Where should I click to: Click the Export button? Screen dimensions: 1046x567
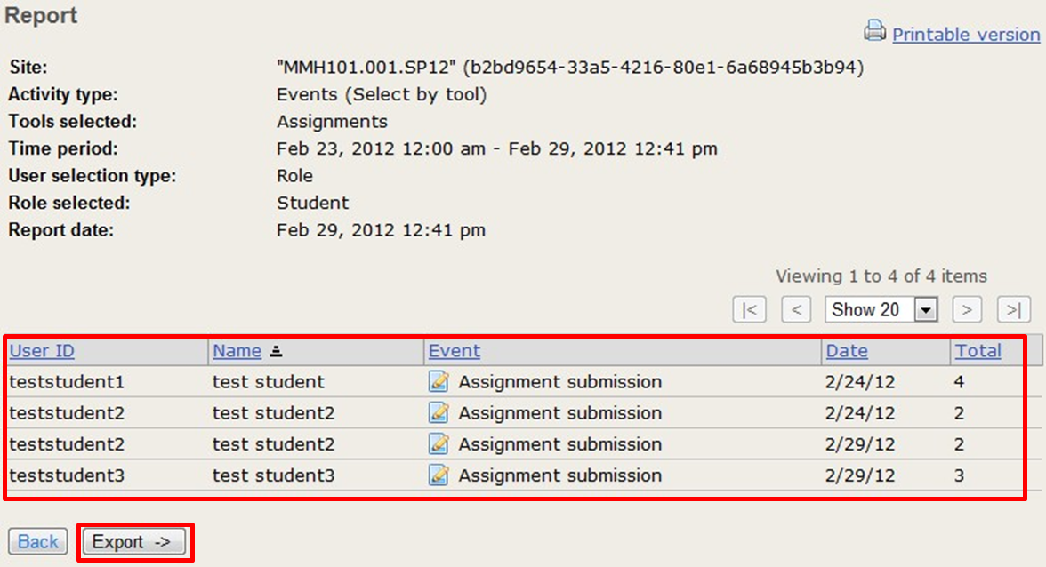tap(134, 542)
